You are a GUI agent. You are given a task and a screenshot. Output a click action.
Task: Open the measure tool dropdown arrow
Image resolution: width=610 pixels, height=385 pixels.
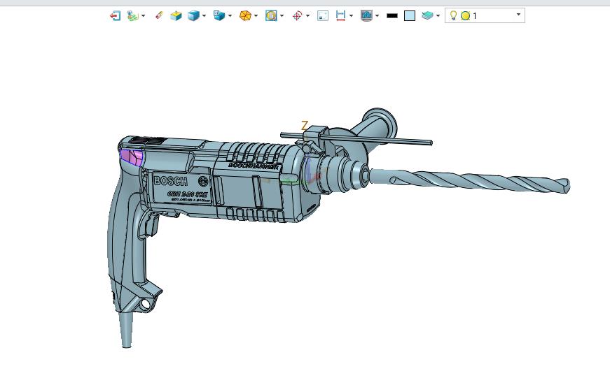click(x=351, y=15)
